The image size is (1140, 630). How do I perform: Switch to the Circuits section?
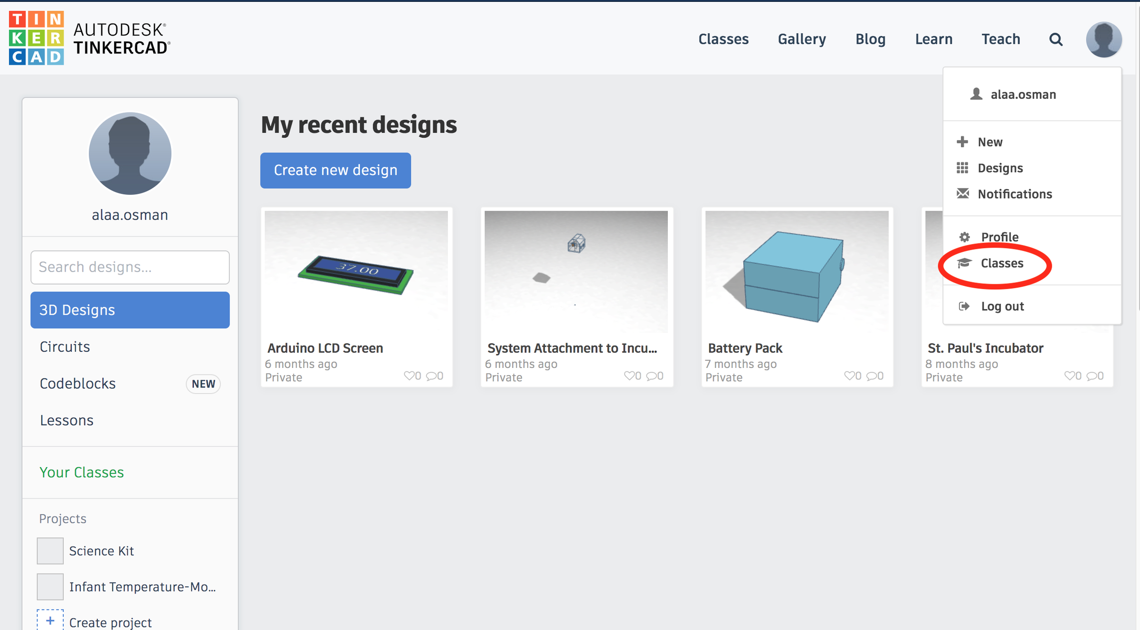click(x=65, y=347)
